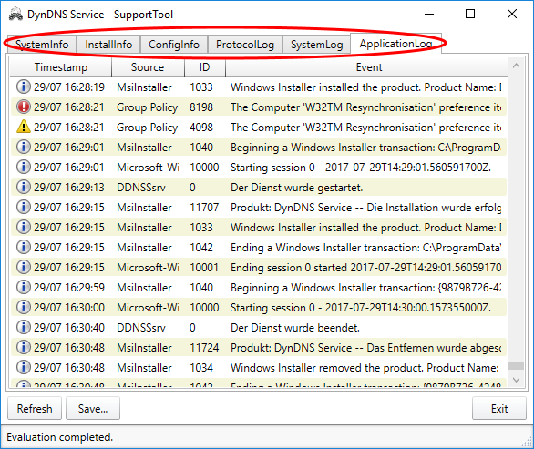This screenshot has height=449, width=534.
Task: Click the scrollbar up arrow
Action: tap(516, 66)
